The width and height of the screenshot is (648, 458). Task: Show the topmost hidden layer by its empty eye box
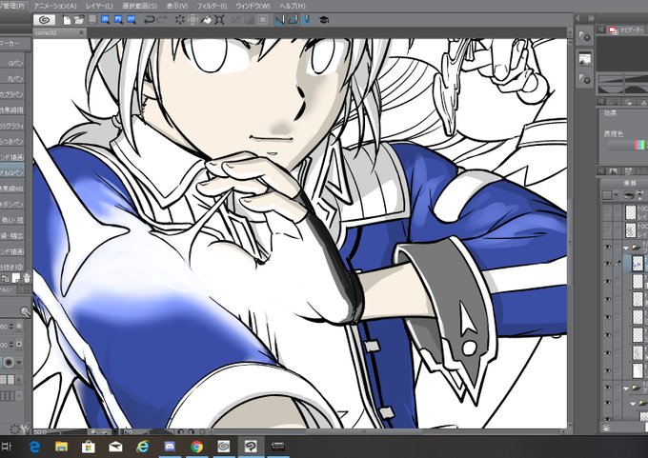point(607,212)
